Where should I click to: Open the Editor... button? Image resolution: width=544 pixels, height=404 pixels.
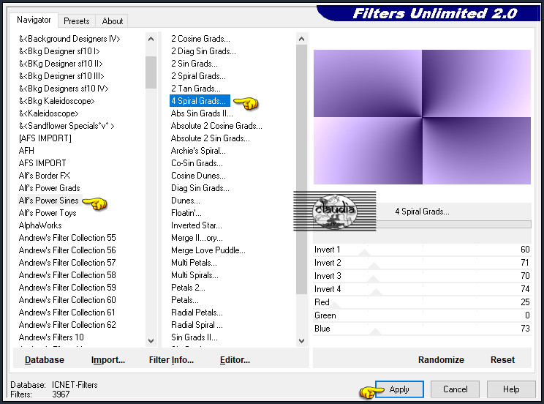coord(235,360)
